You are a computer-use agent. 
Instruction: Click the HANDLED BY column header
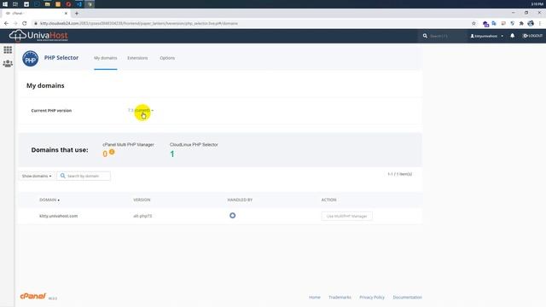point(240,200)
